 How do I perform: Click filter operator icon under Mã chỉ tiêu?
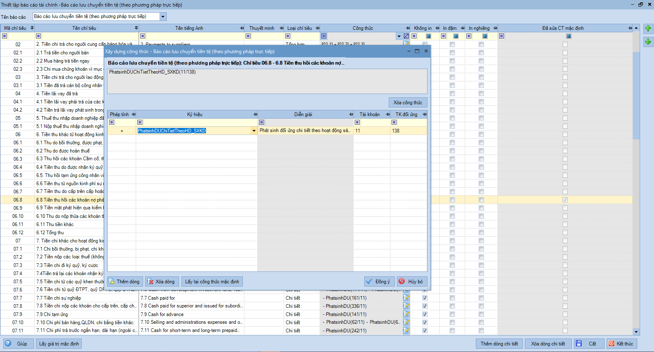click(x=4, y=36)
